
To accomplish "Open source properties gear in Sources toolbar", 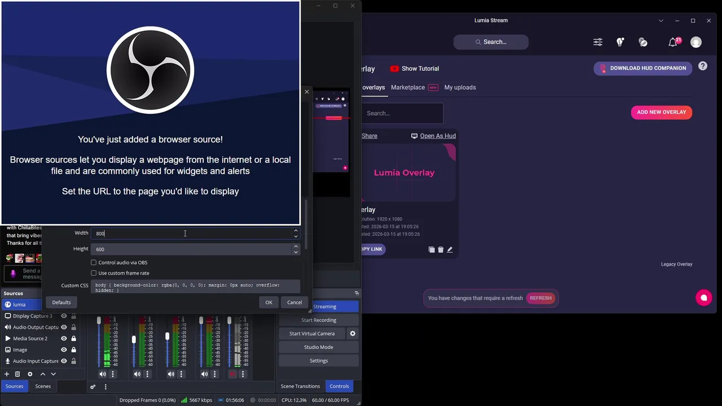I will (30, 374).
